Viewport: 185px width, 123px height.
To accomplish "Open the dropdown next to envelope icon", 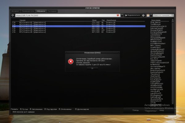I will 151,15.
